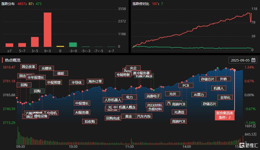Click the 外销 hotspot tag

[x=223, y=79]
